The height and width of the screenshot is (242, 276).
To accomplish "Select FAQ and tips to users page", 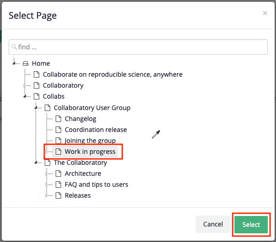I will [96, 184].
